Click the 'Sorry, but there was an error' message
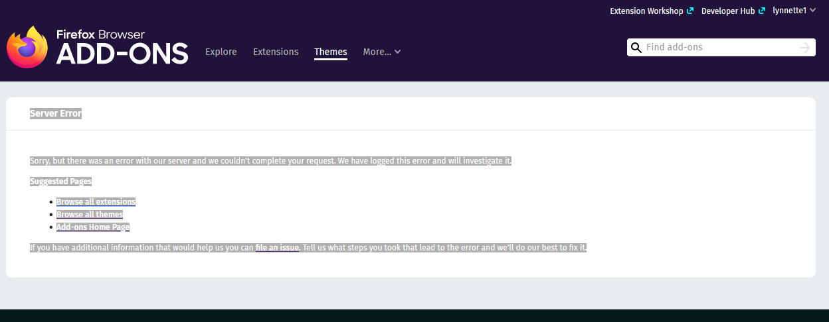Image resolution: width=829 pixels, height=322 pixels. coord(271,162)
